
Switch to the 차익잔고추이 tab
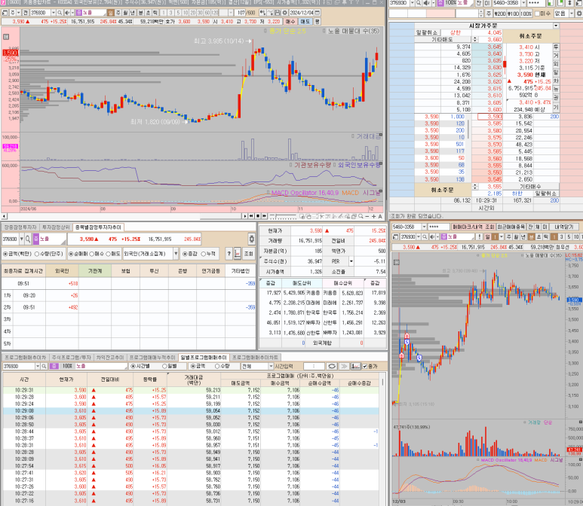110,357
